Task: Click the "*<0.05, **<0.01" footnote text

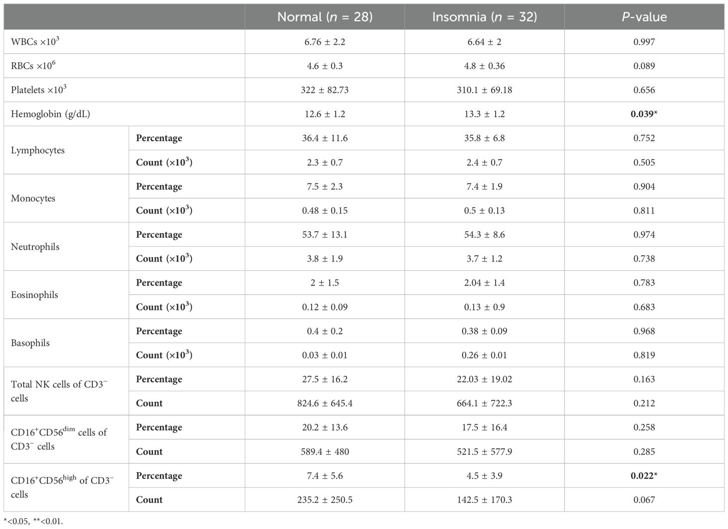Action: tap(33, 522)
